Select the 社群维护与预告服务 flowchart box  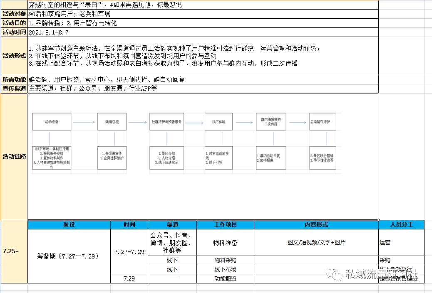click(x=167, y=122)
